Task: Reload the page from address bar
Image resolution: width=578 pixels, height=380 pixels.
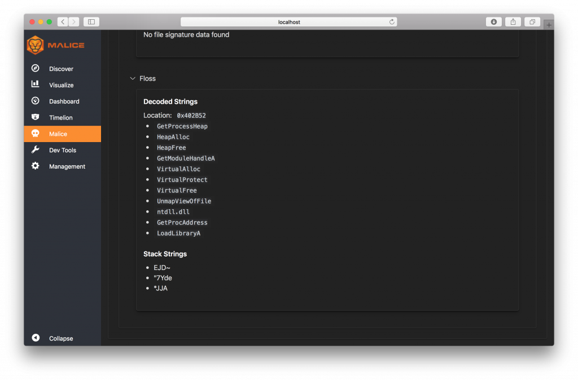Action: (x=392, y=22)
